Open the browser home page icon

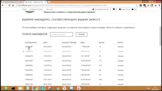point(13,5)
